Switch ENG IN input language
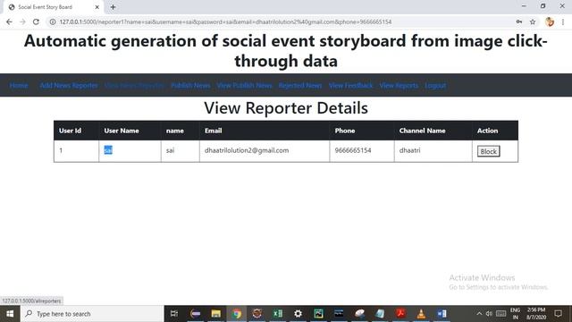The height and width of the screenshot is (322, 572). 515,314
